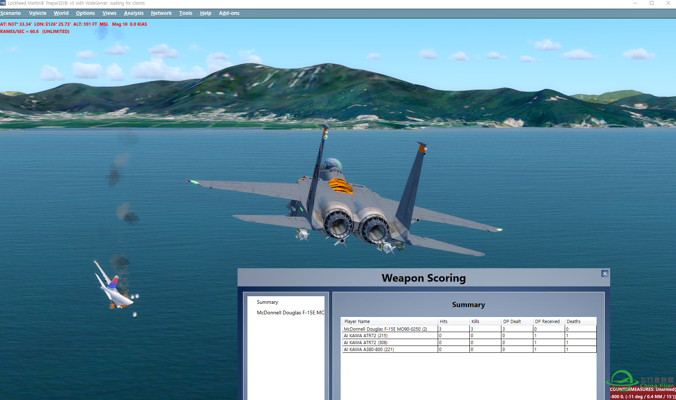Viewport: 676px width, 400px height.
Task: Open the Network menu
Action: [161, 13]
